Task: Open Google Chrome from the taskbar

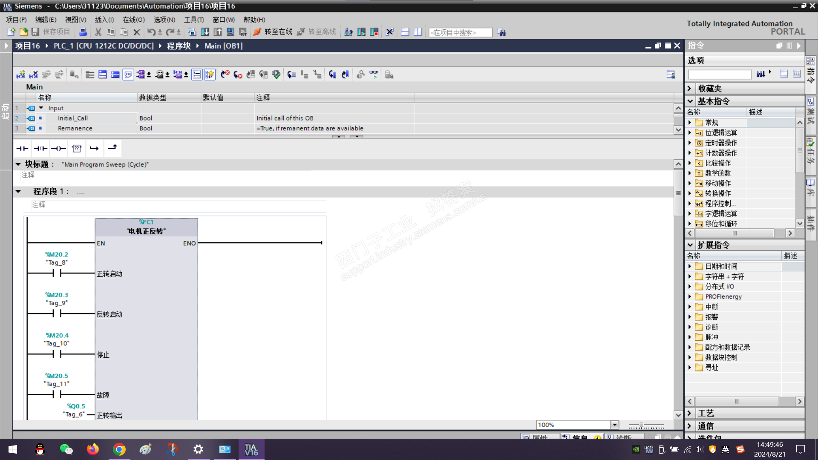Action: pos(119,449)
